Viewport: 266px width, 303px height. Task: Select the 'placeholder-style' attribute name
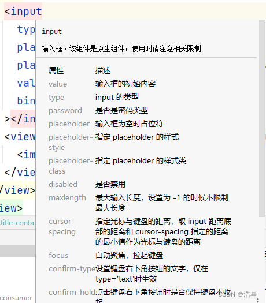[x=71, y=142]
